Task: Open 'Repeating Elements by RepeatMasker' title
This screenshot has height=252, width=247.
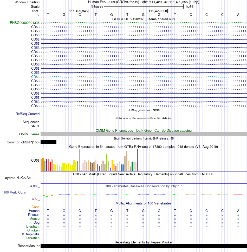Action: pos(144,242)
